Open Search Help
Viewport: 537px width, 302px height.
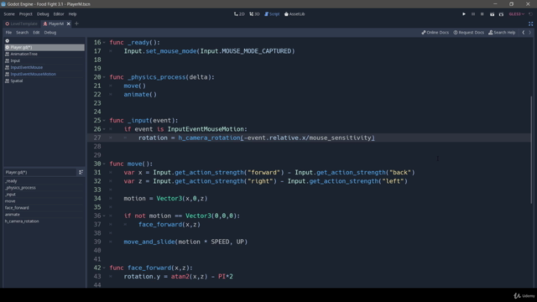tap(502, 33)
